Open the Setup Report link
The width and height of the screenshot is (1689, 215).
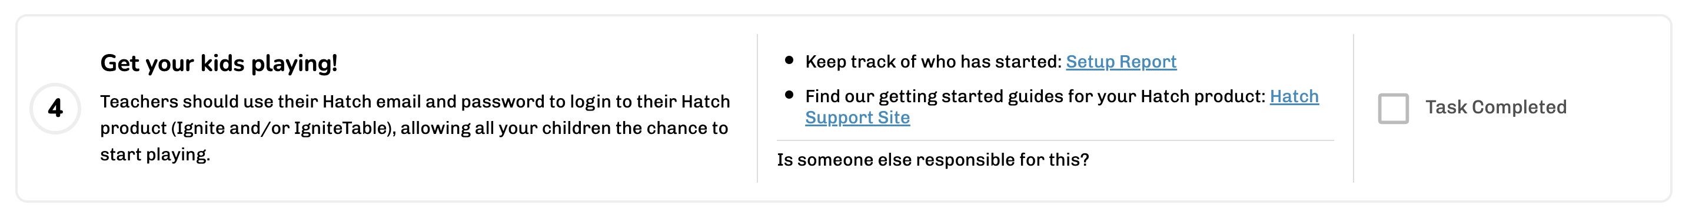(x=1121, y=62)
